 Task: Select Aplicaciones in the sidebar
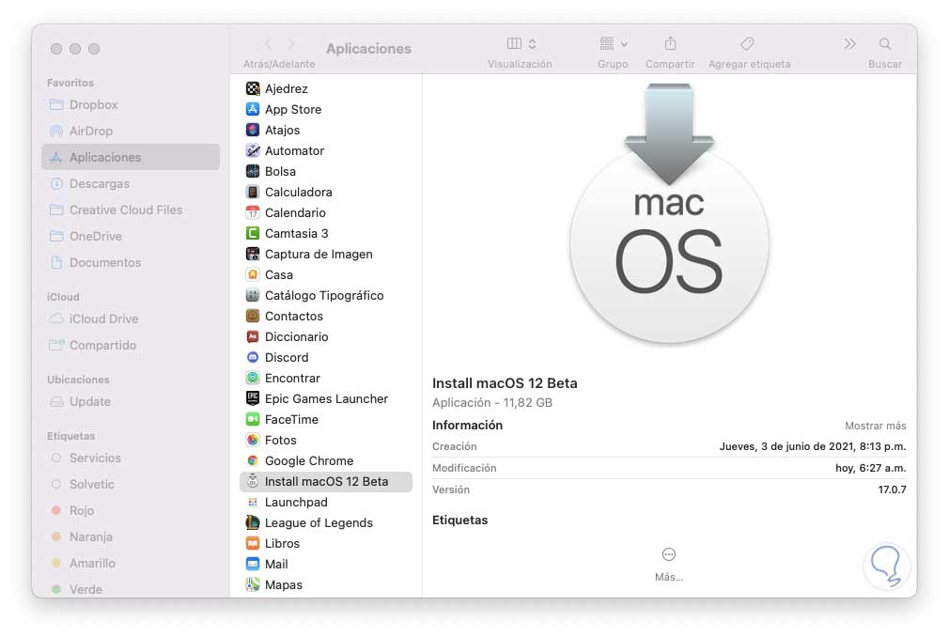click(x=130, y=157)
